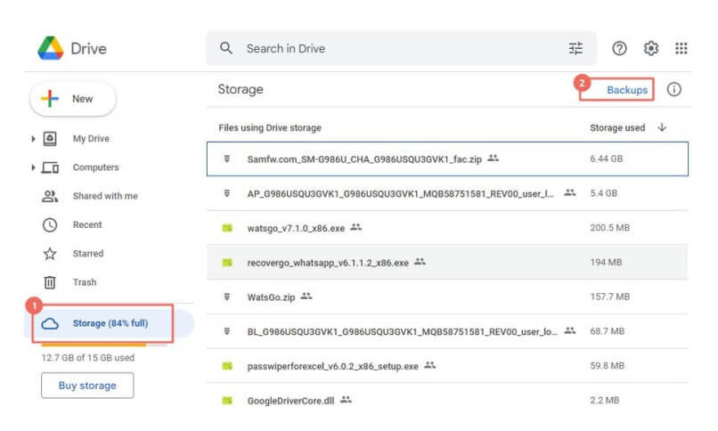Click the Recent clock icon

click(50, 224)
